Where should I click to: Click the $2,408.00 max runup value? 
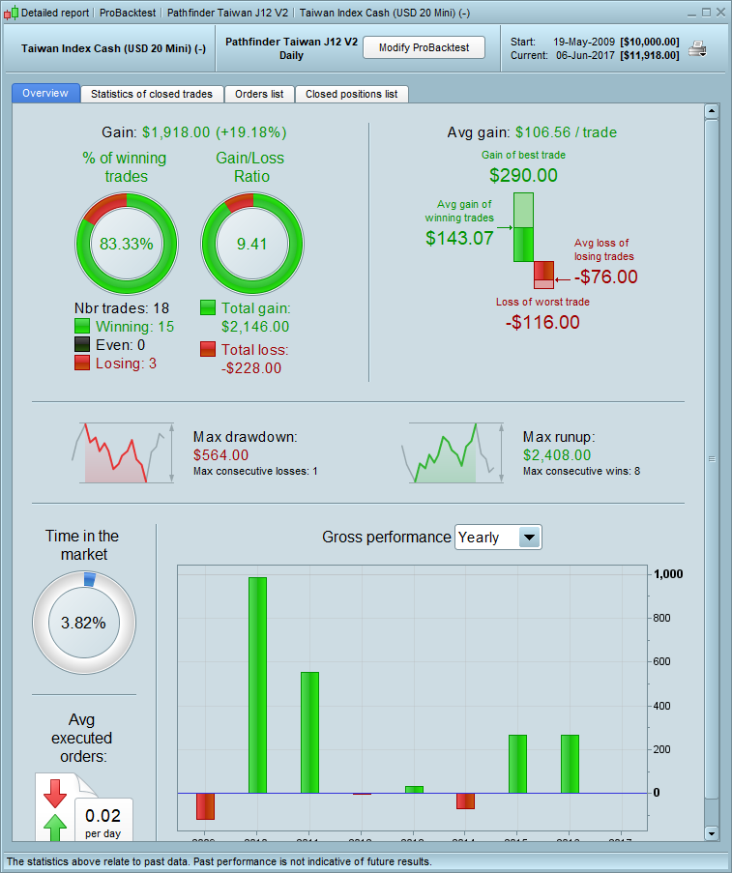pyautogui.click(x=557, y=455)
